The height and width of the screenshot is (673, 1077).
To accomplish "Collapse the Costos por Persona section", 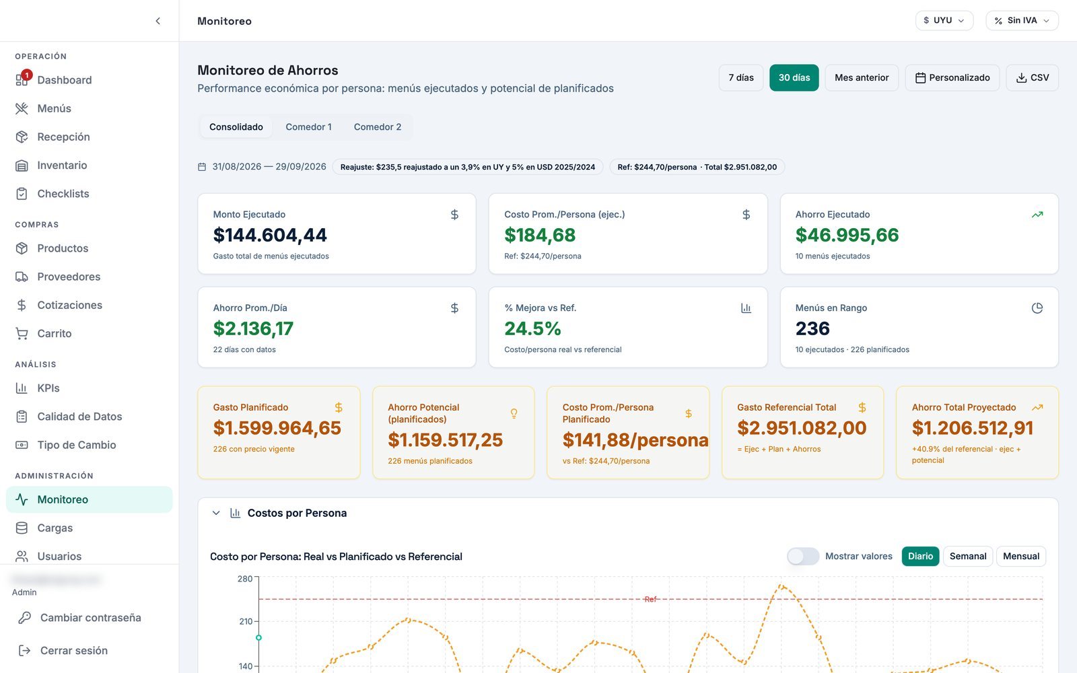I will [216, 513].
